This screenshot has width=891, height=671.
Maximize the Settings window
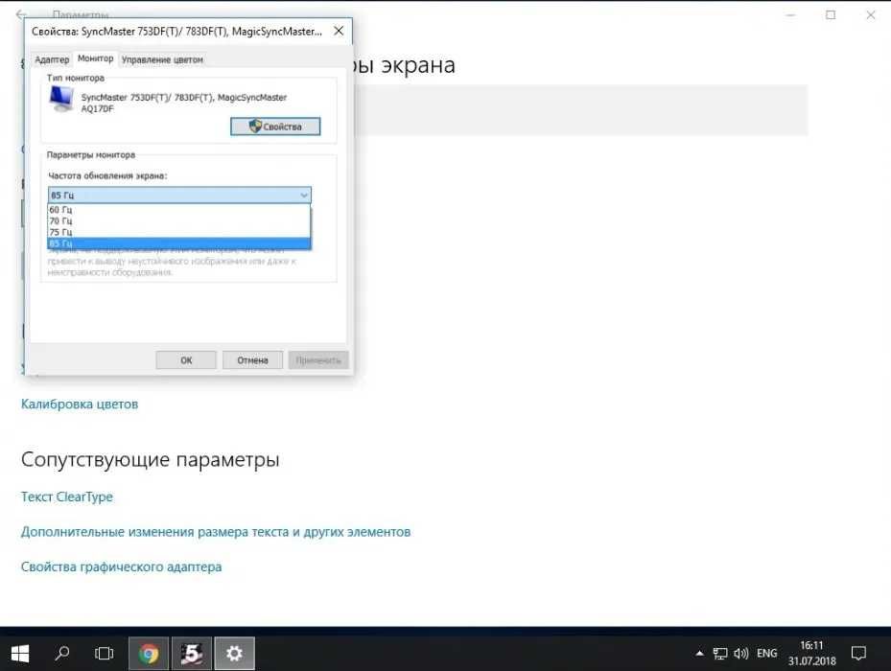[x=831, y=14]
